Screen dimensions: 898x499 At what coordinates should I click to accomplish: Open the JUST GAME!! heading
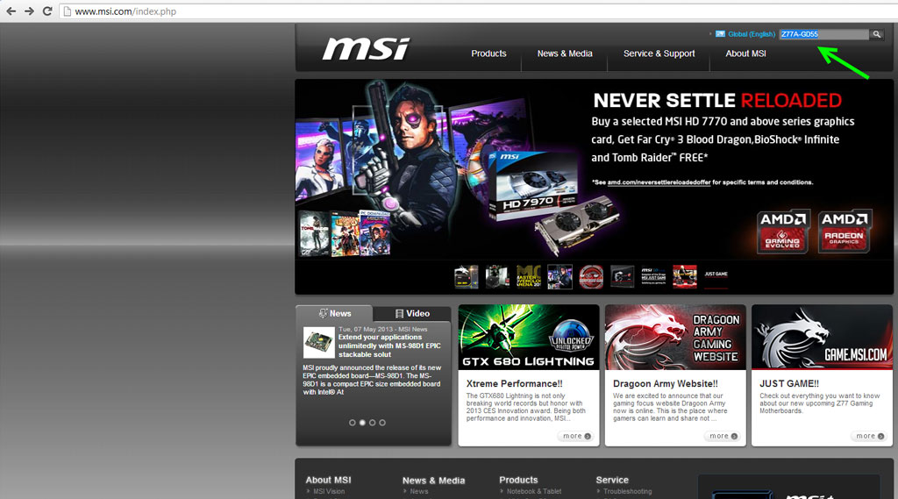click(789, 384)
